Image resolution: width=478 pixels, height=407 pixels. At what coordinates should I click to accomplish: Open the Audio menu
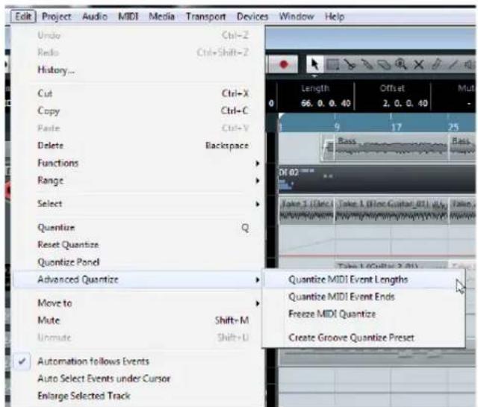pos(95,16)
